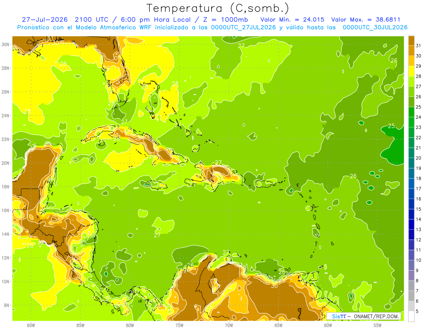Click the "14N" latitude axis label
Image resolution: width=428 pixels, height=330 pixels.
point(6,234)
